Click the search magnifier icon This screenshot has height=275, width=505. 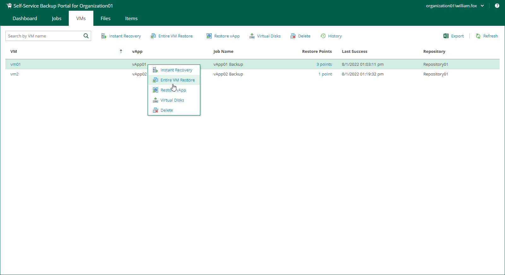pos(86,36)
